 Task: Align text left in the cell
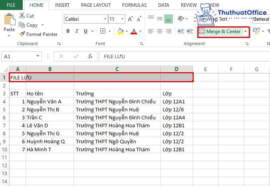pos(151,31)
